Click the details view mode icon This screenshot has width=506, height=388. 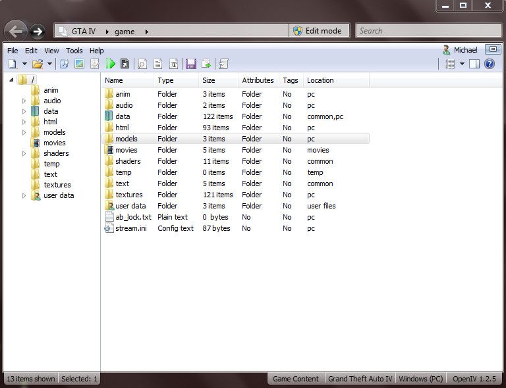tap(450, 64)
